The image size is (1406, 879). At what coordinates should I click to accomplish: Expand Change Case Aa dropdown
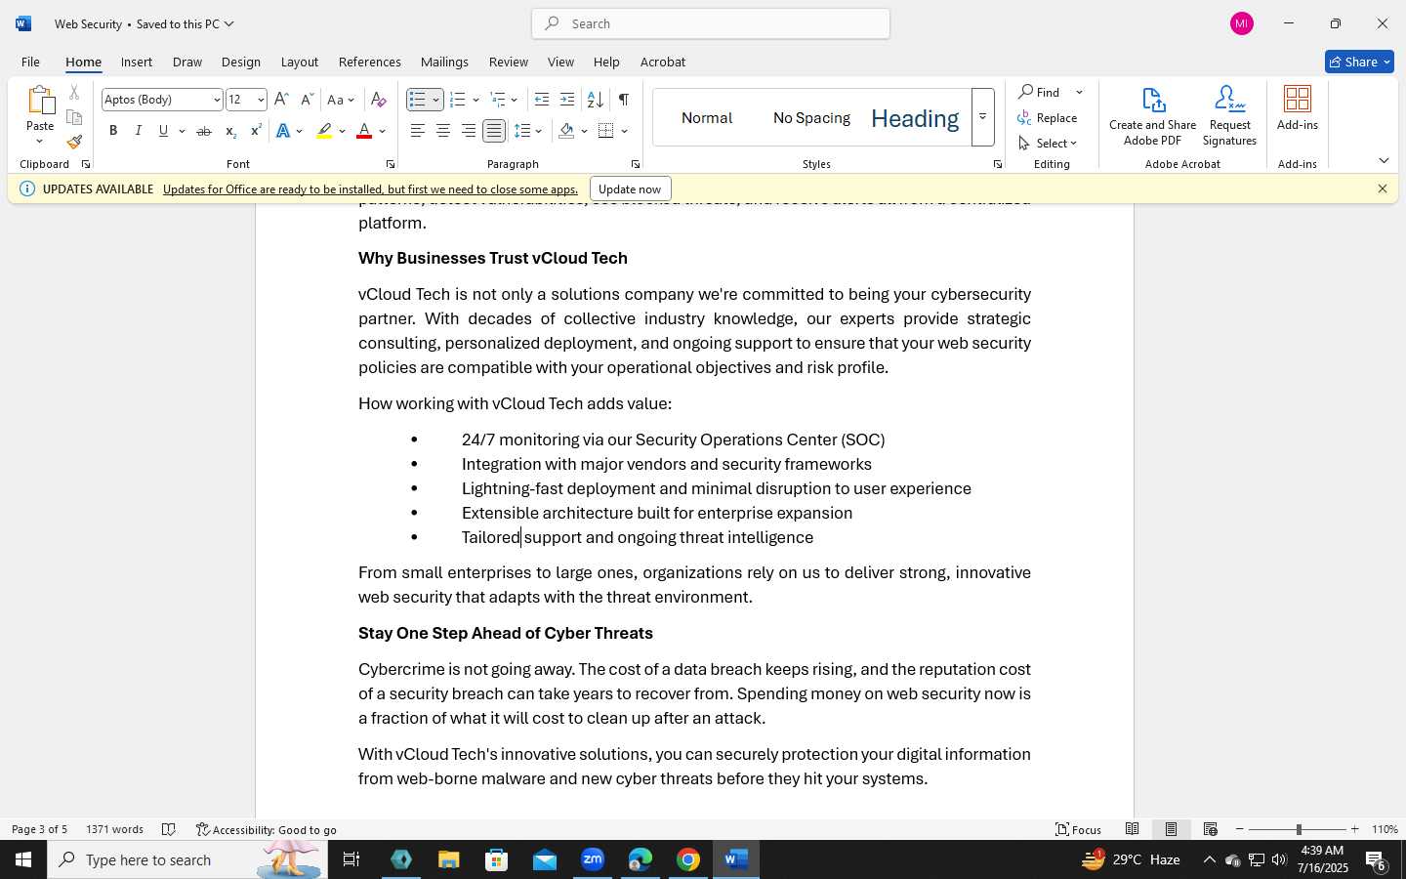click(351, 100)
